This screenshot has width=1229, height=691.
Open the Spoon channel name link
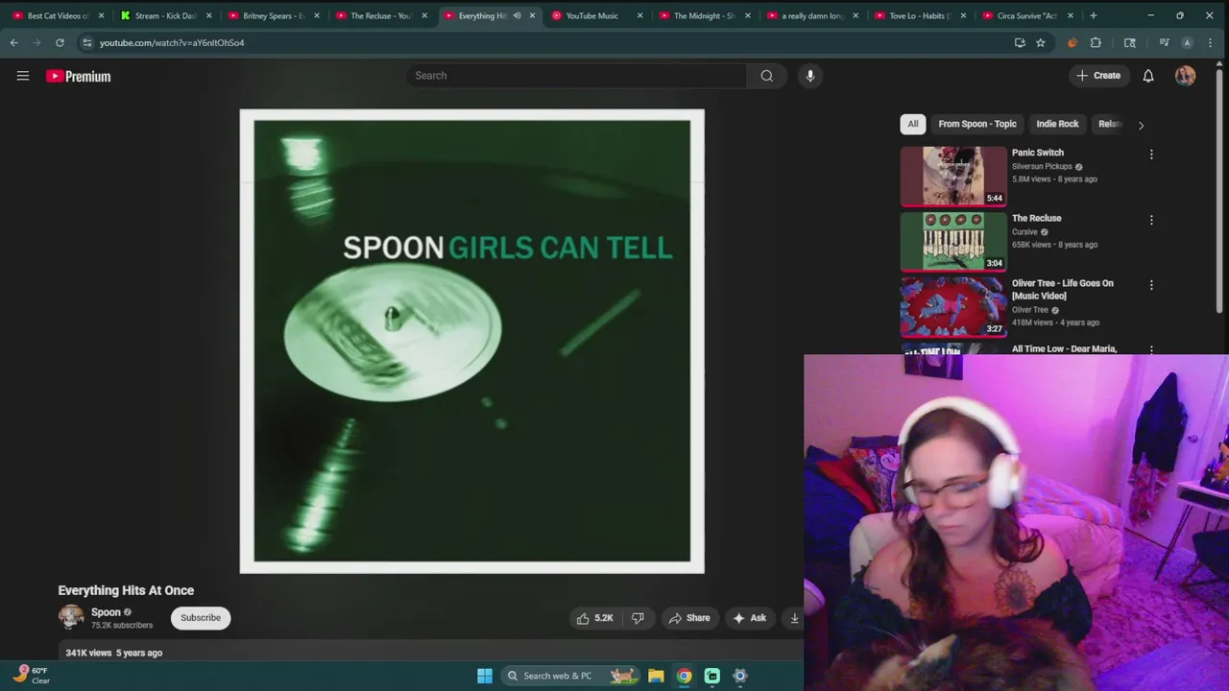106,612
